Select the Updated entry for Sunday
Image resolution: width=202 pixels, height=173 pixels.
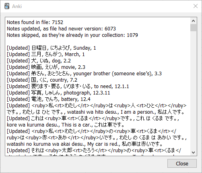pyautogui.click(x=52, y=48)
